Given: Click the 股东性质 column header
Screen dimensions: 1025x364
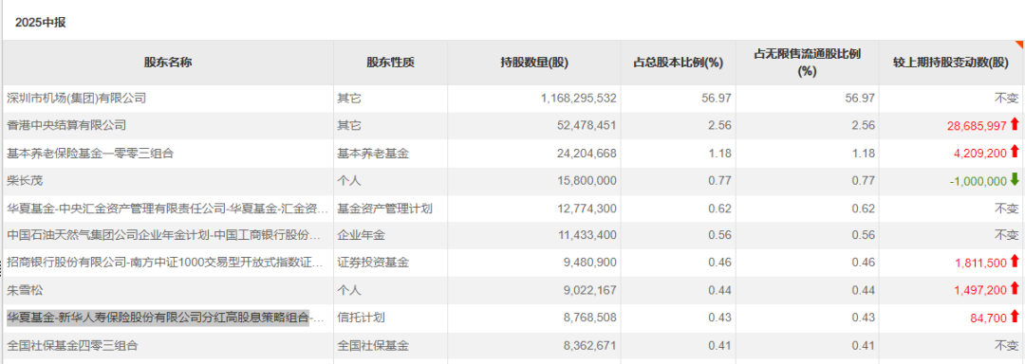Looking at the screenshot, I should pos(390,63).
